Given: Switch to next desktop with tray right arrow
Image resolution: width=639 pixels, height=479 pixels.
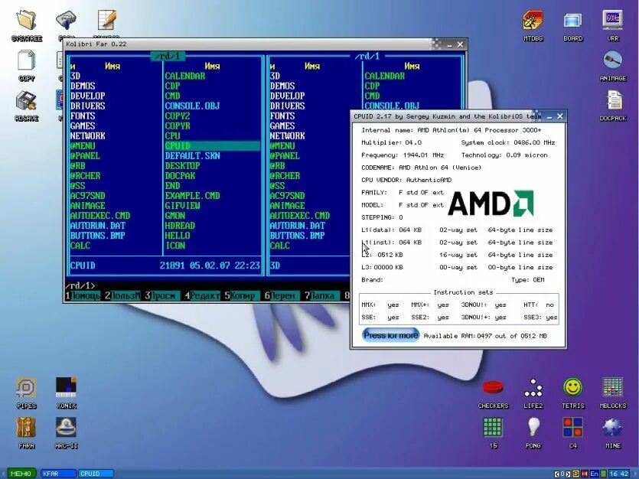Looking at the screenshot, I should click(568, 474).
